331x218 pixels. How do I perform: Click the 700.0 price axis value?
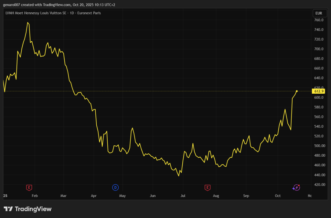(319, 49)
